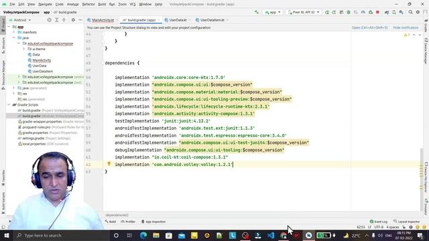Click Select Opened File target icon
Screen dimensions: 429x241
(49, 20)
